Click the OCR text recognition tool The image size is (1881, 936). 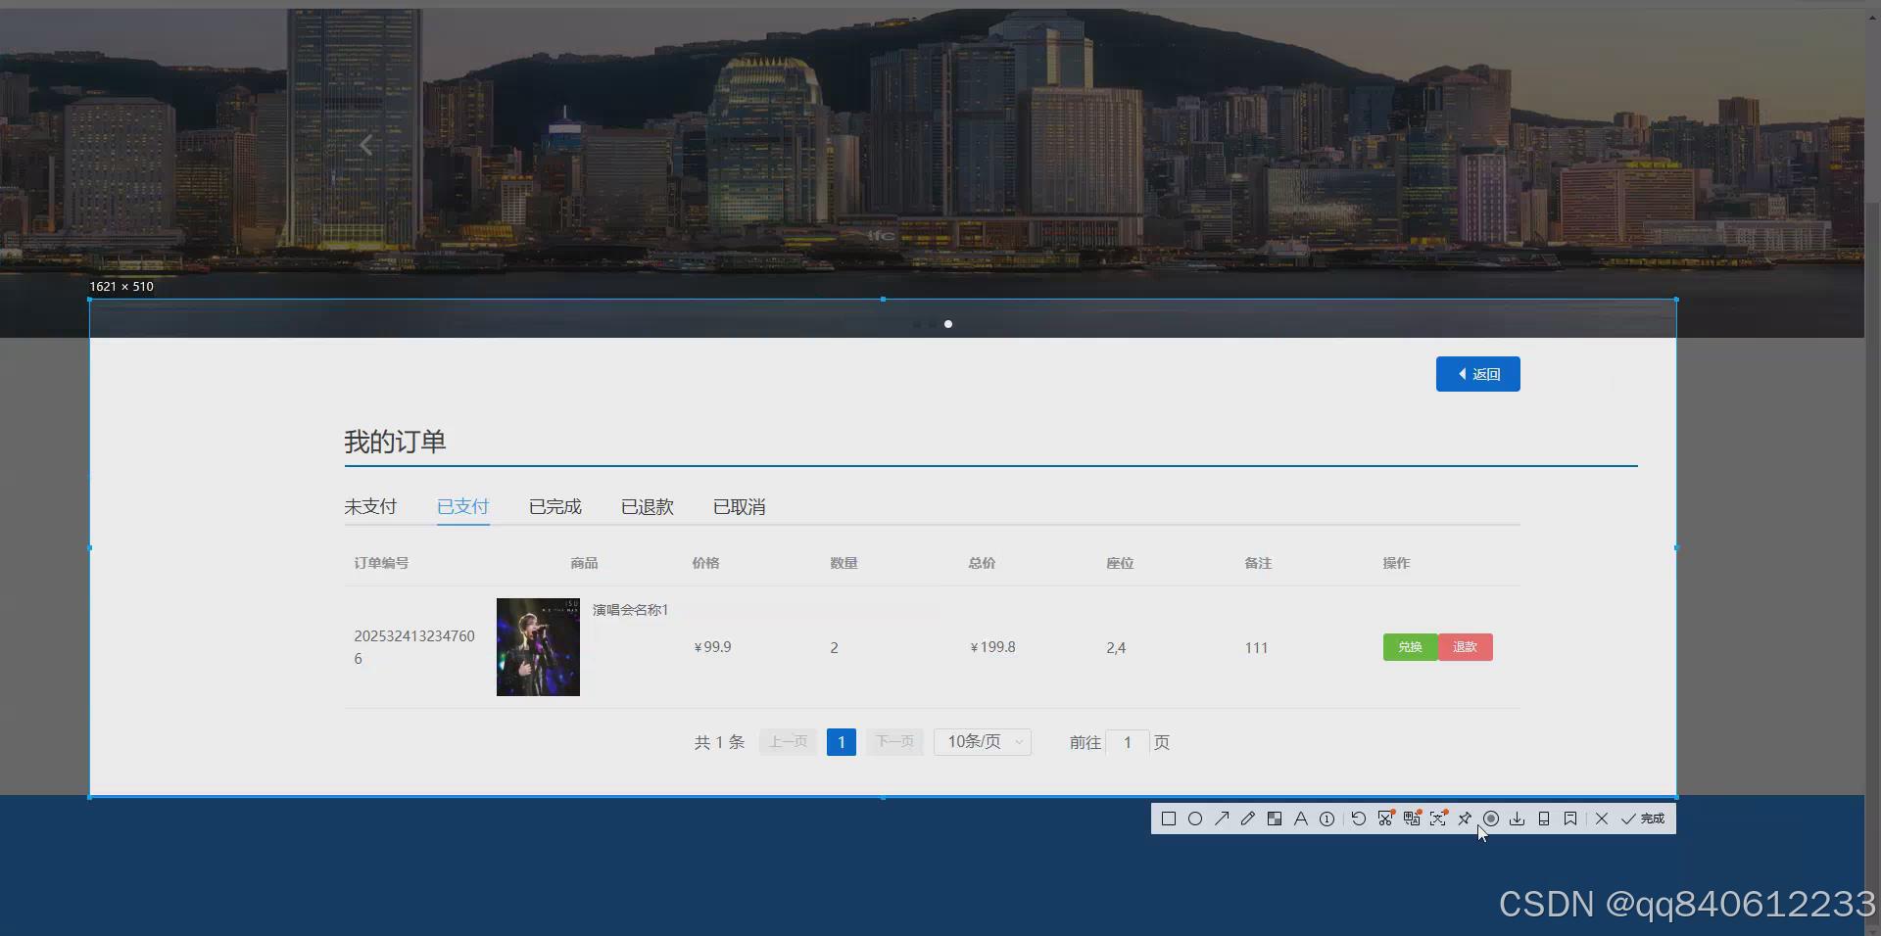click(1438, 819)
